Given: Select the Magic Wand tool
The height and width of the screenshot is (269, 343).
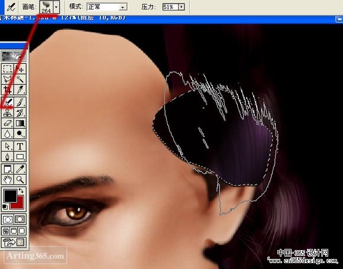Looking at the screenshot, I should (x=20, y=79).
